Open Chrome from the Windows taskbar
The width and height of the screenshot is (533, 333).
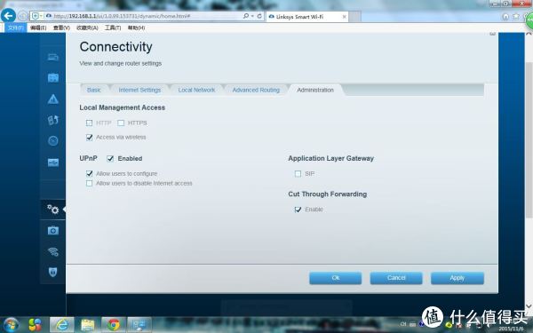[114, 325]
